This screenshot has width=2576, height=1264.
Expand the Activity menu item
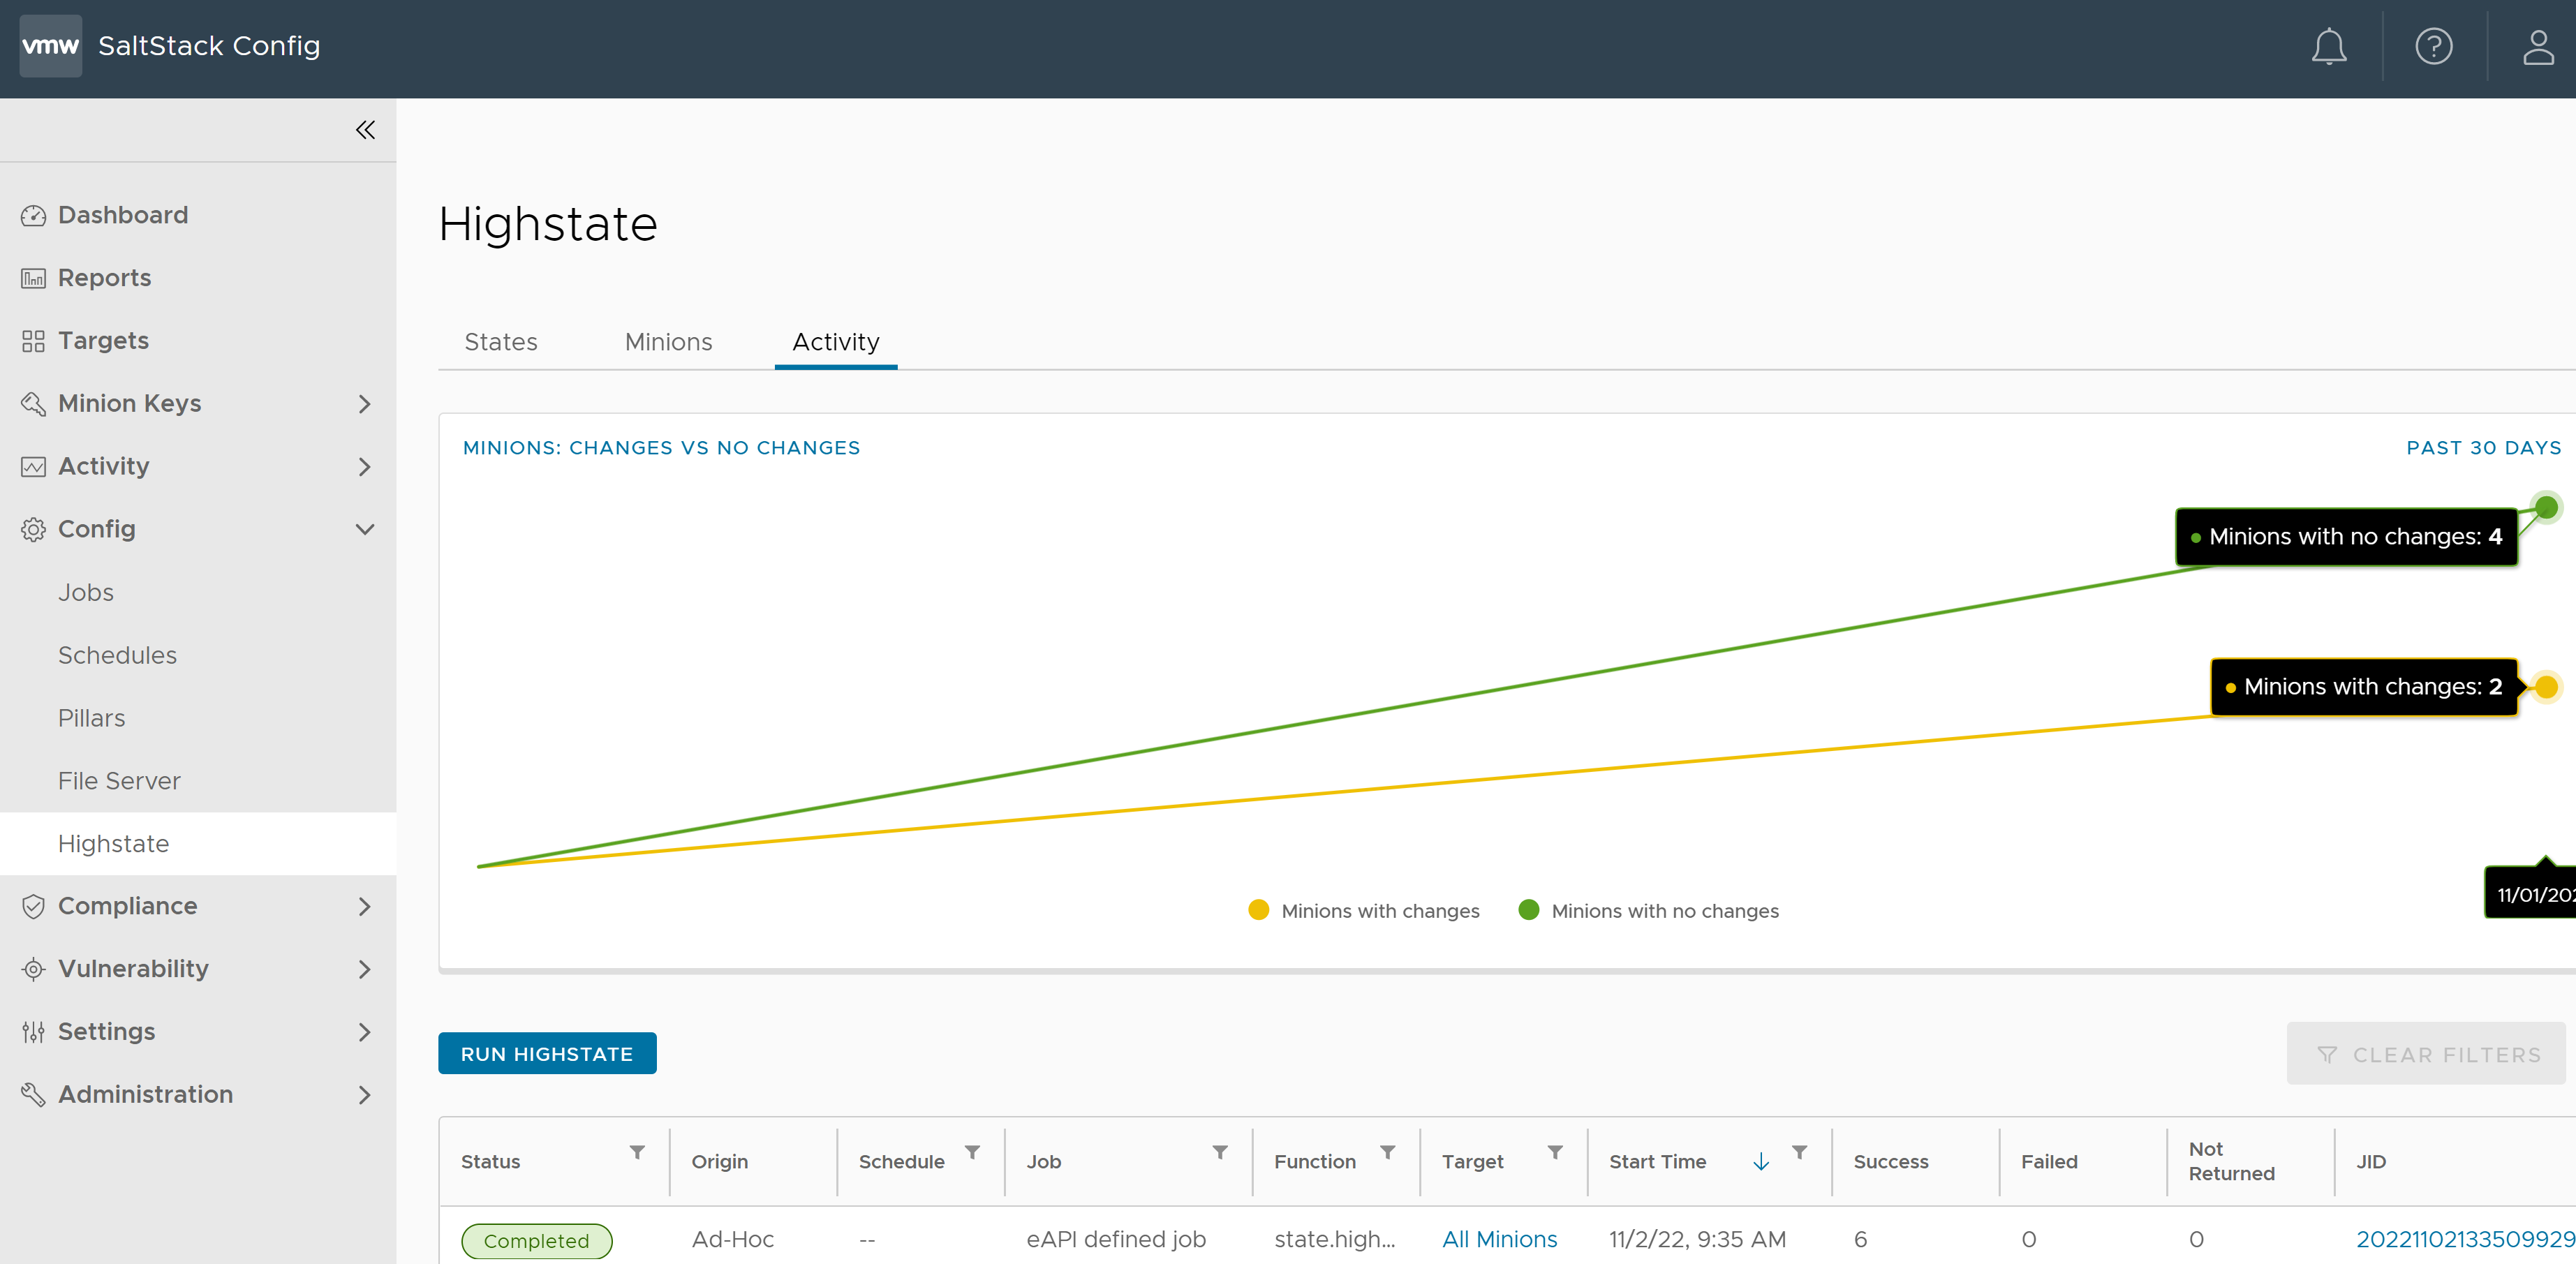click(x=364, y=466)
